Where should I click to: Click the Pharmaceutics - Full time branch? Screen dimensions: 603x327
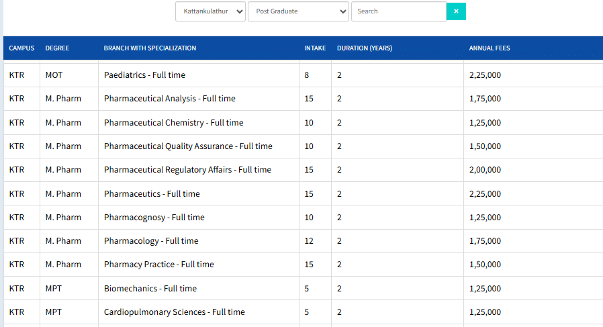tap(152, 194)
